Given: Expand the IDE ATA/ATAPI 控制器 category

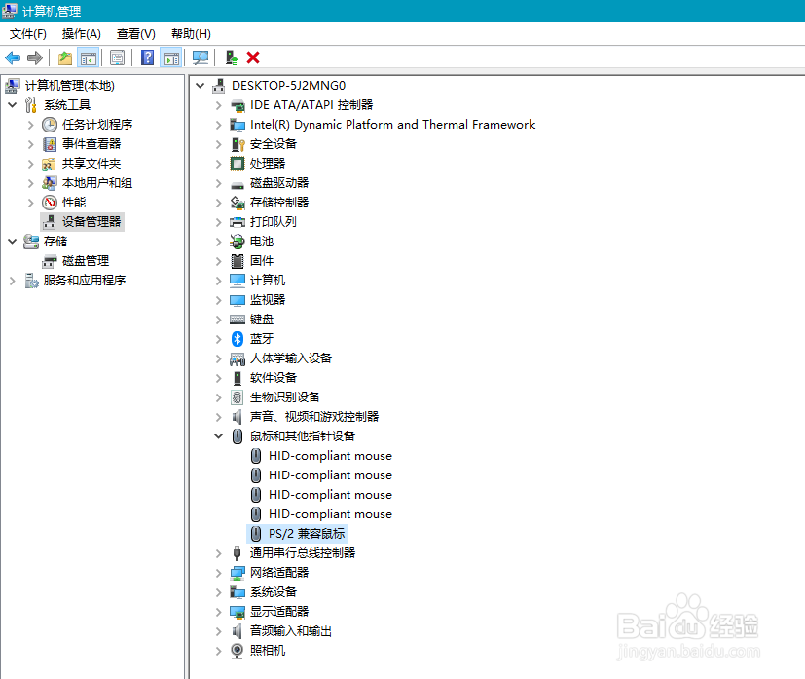Looking at the screenshot, I should [x=219, y=105].
